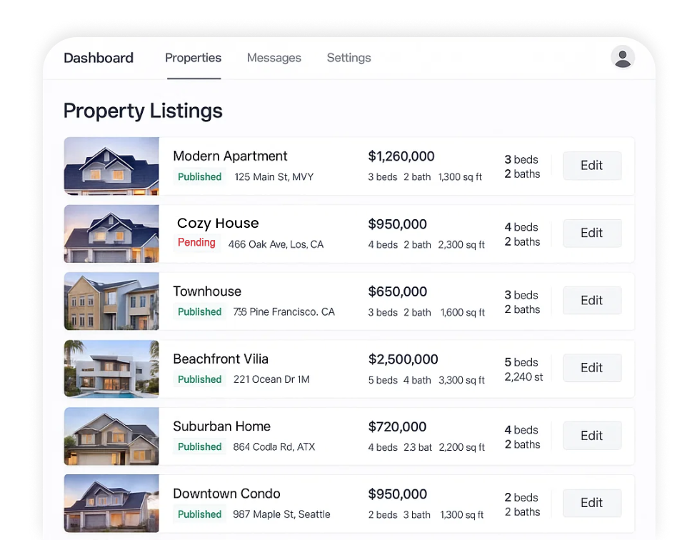Click Published badge on Downtown Condo
Screen dimensions: 697x540
point(199,514)
